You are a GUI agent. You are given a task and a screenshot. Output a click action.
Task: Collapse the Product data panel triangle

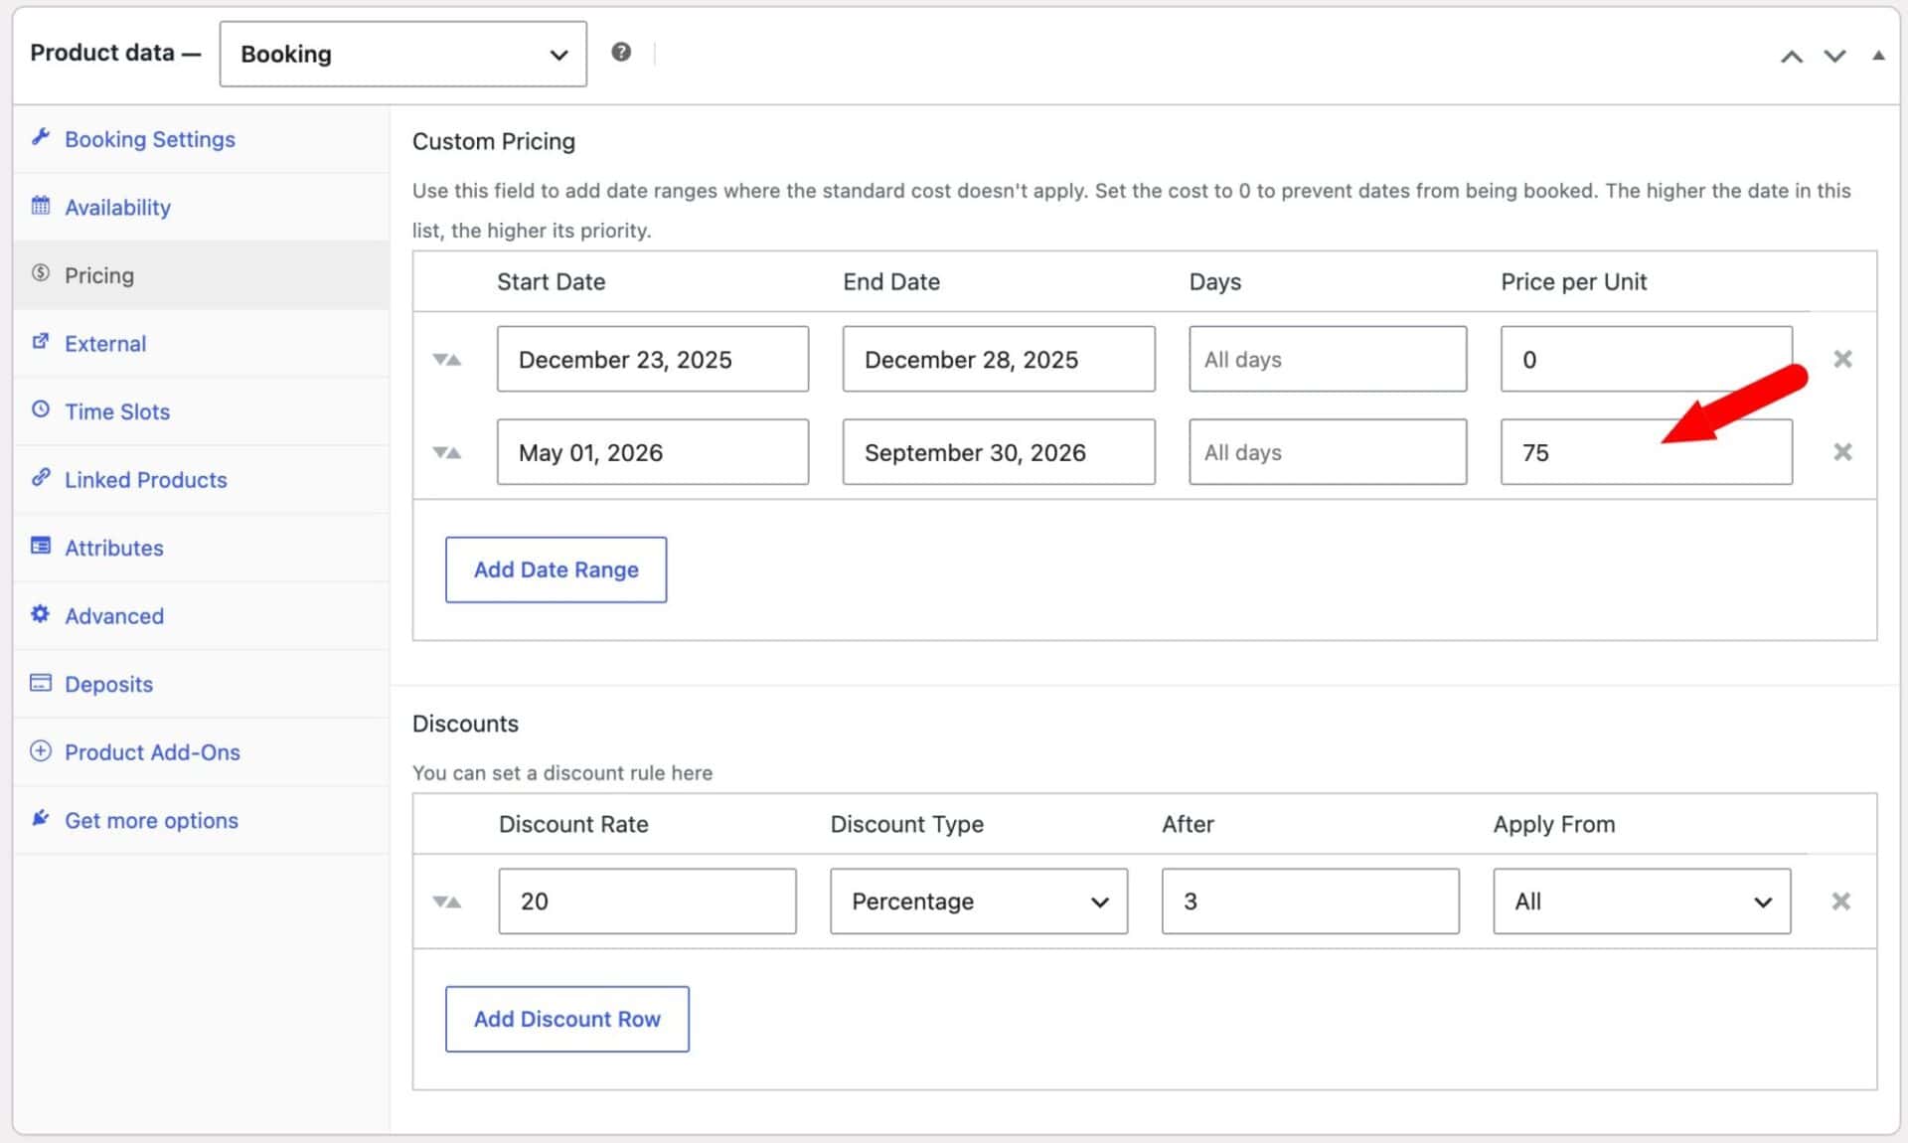pos(1877,56)
